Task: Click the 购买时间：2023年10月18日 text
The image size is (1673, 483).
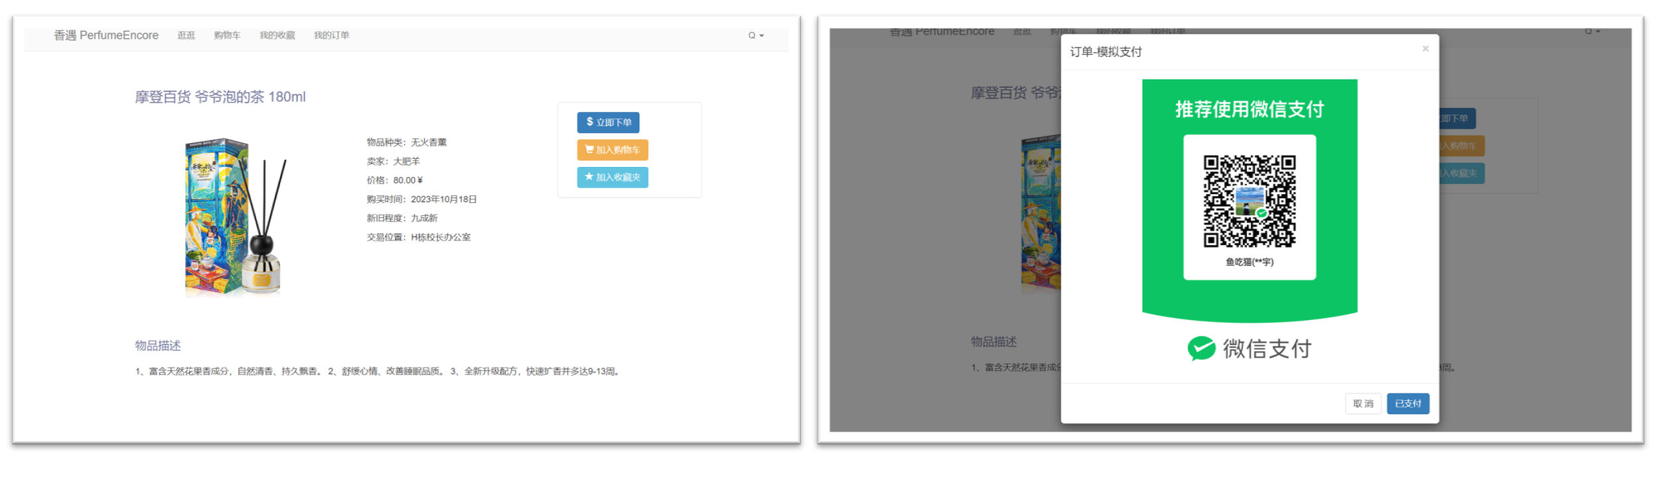Action: [x=422, y=199]
